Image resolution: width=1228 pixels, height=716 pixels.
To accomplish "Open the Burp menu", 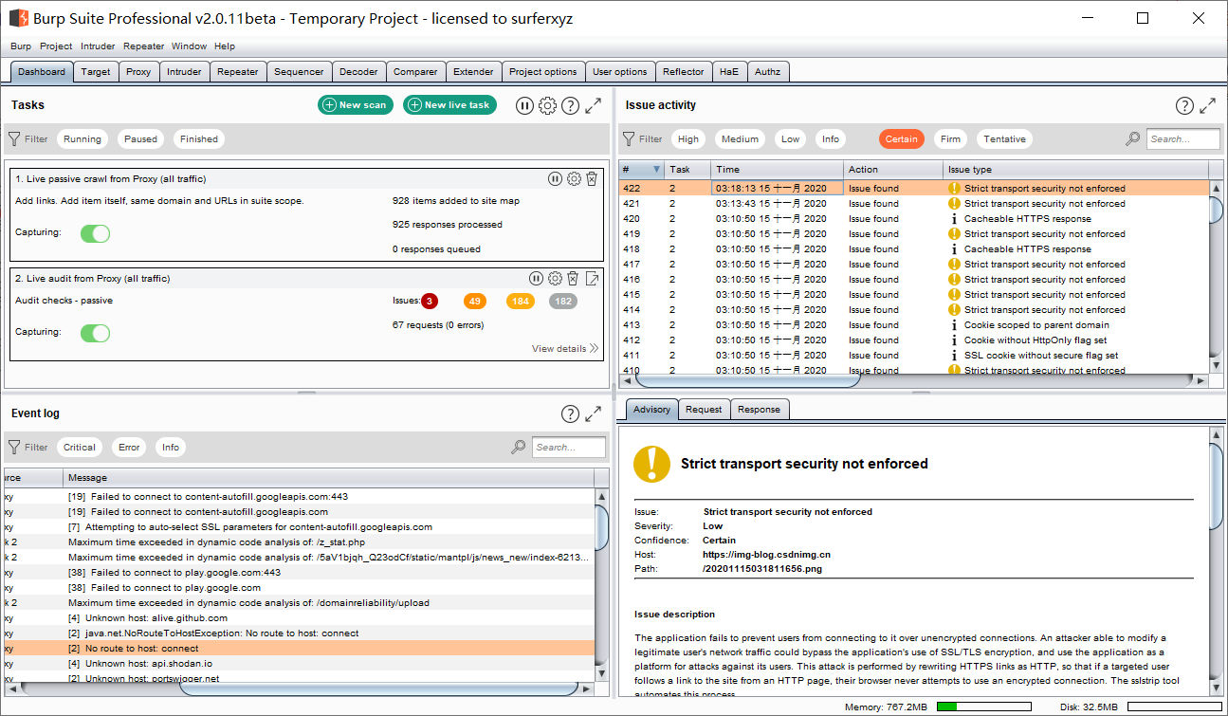I will (x=21, y=46).
